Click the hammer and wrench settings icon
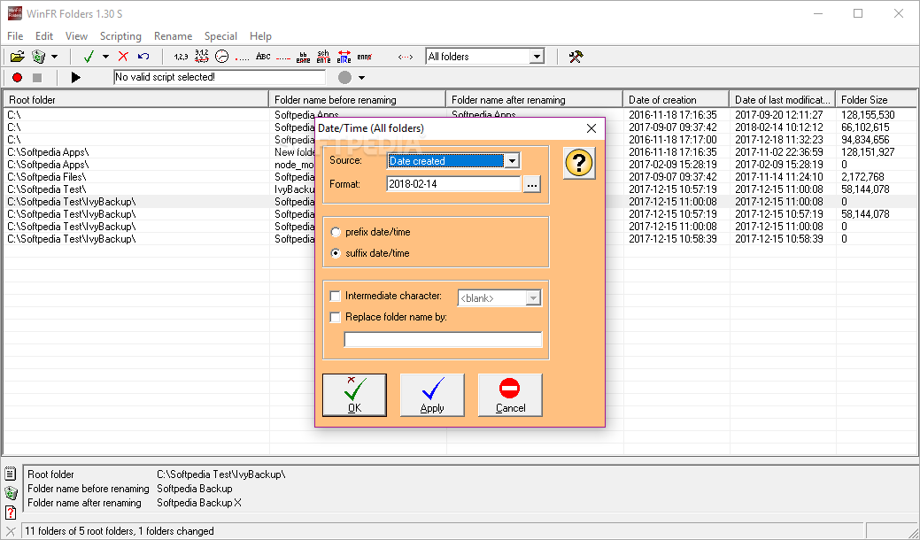Image resolution: width=920 pixels, height=540 pixels. (x=576, y=57)
